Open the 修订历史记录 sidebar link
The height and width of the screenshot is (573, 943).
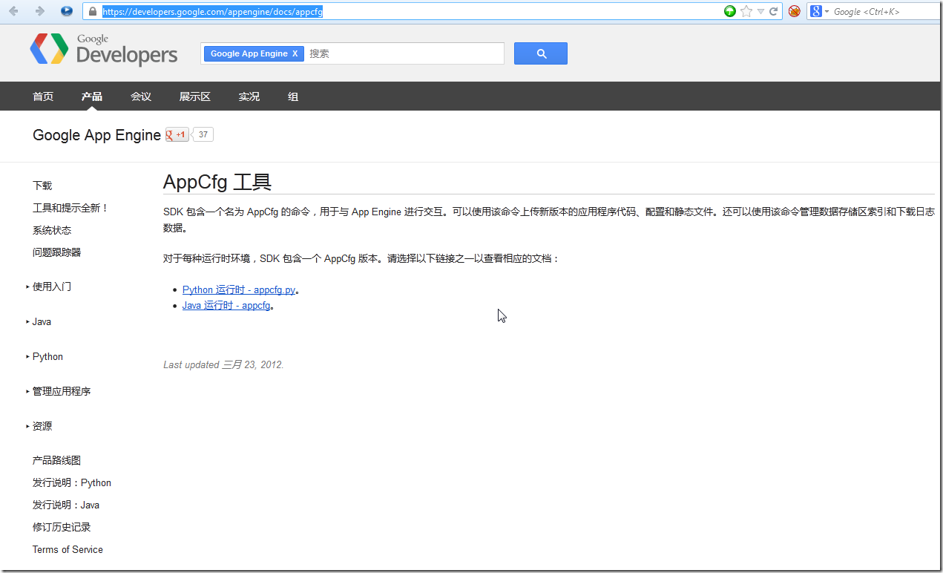click(x=62, y=527)
